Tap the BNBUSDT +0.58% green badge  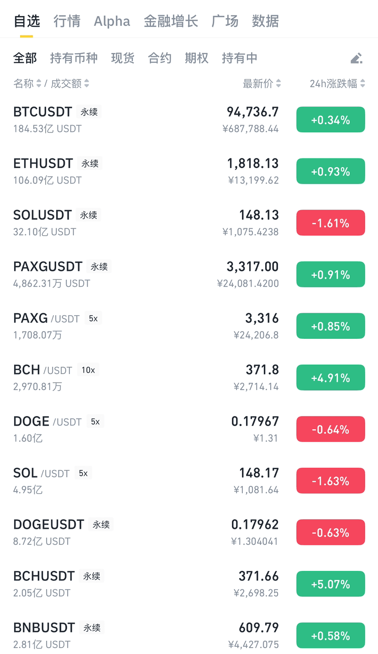tap(331, 635)
